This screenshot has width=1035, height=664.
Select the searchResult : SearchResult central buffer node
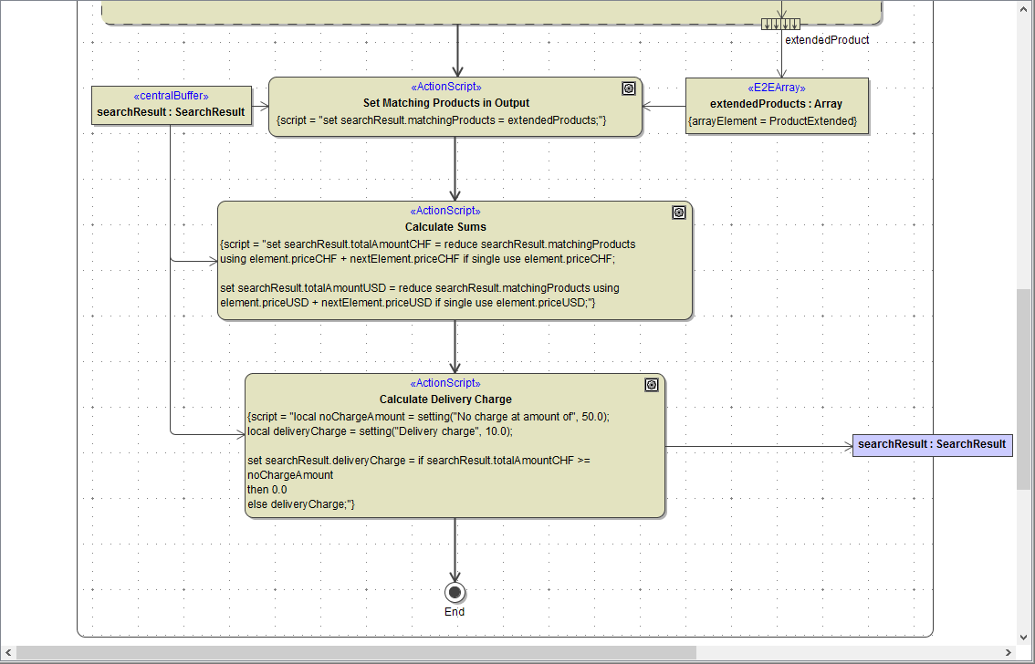coord(171,106)
